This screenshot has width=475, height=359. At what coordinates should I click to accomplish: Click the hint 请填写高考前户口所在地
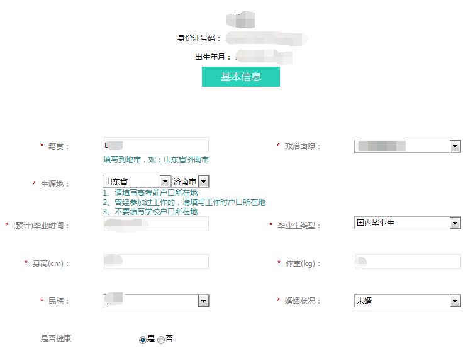(x=150, y=193)
